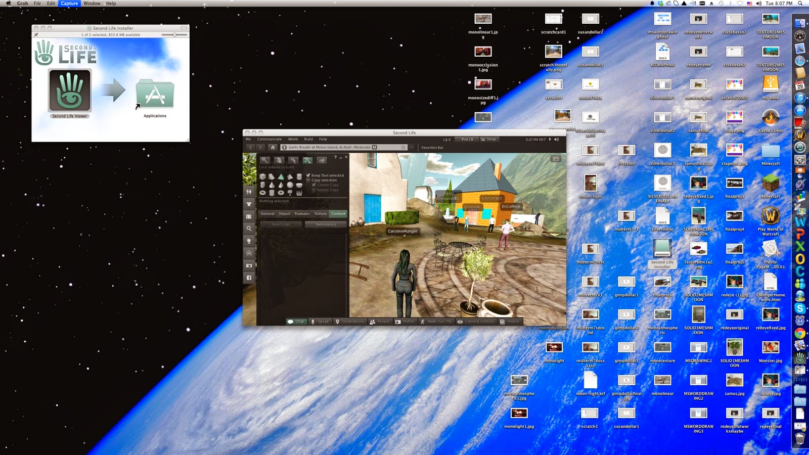
Task: Open the How to toolbar button
Action: [510, 322]
